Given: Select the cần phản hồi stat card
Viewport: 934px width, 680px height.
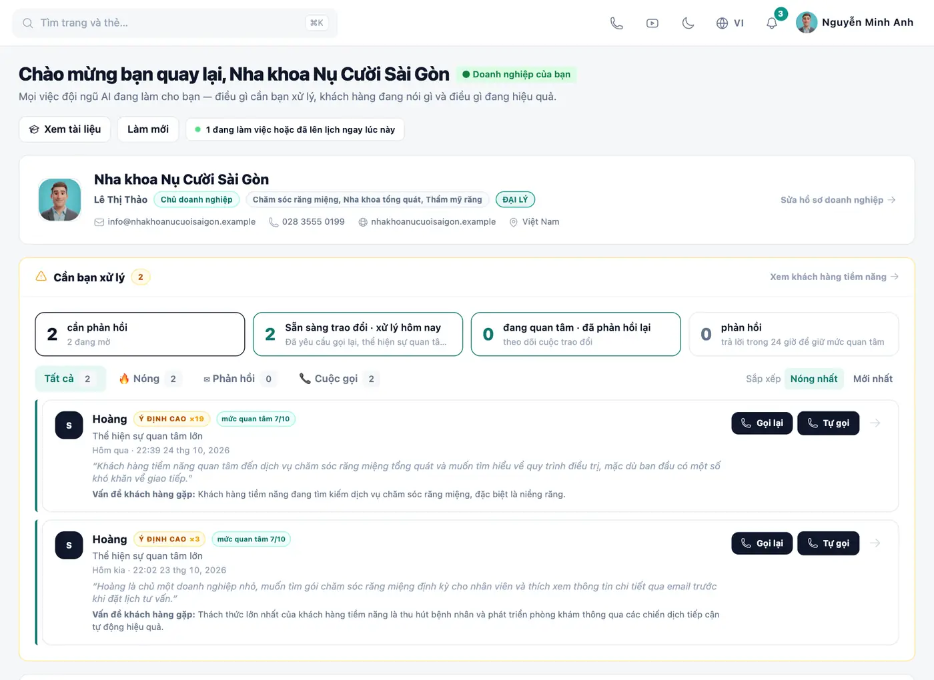Looking at the screenshot, I should click(x=140, y=334).
